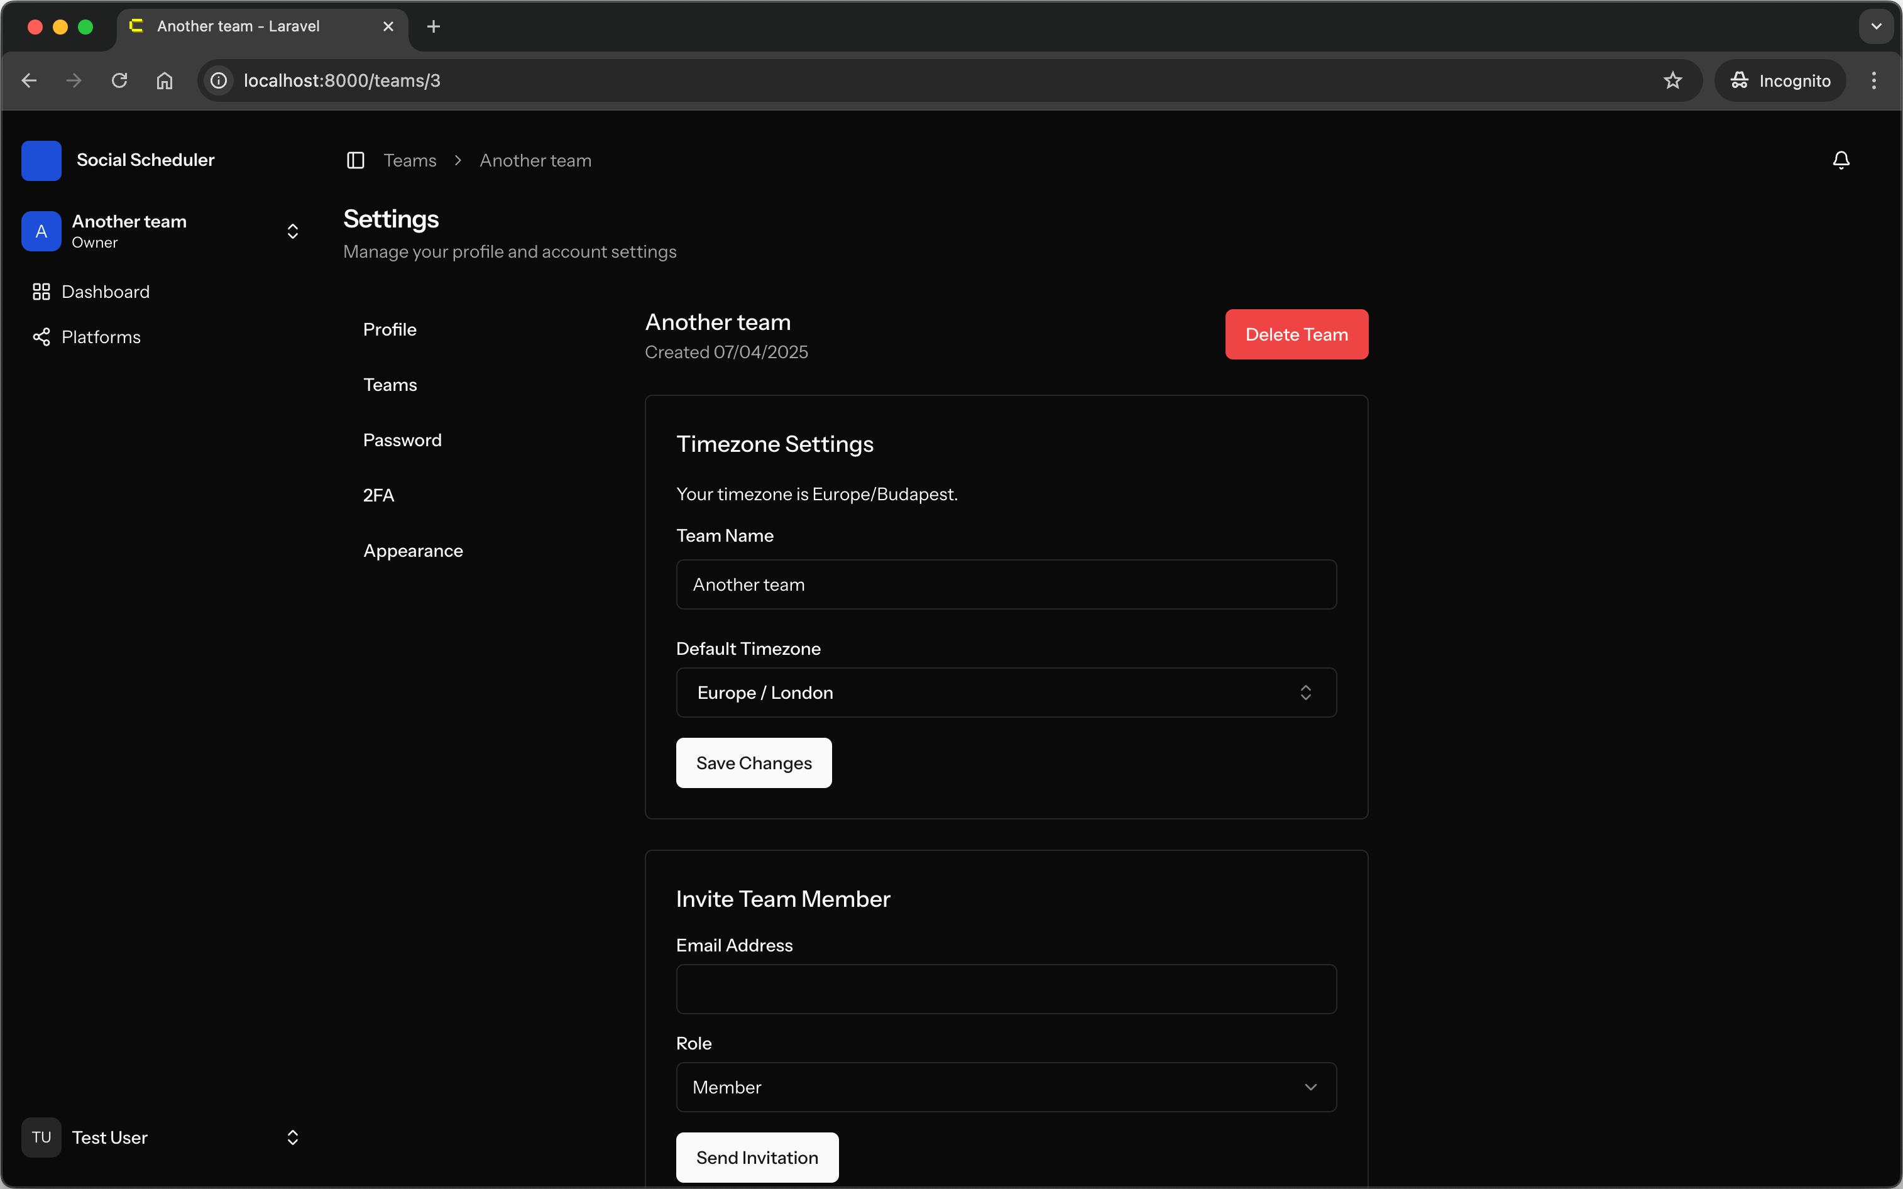Go to the 2FA settings tab
The height and width of the screenshot is (1189, 1903).
pos(379,495)
